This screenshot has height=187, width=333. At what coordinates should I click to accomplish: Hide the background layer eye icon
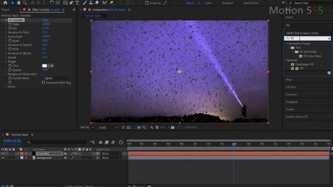tap(3, 158)
